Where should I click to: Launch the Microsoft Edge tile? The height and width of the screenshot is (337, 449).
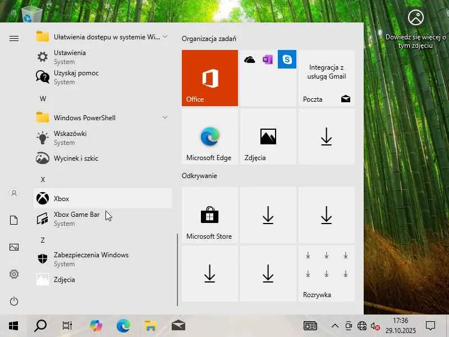coord(209,136)
